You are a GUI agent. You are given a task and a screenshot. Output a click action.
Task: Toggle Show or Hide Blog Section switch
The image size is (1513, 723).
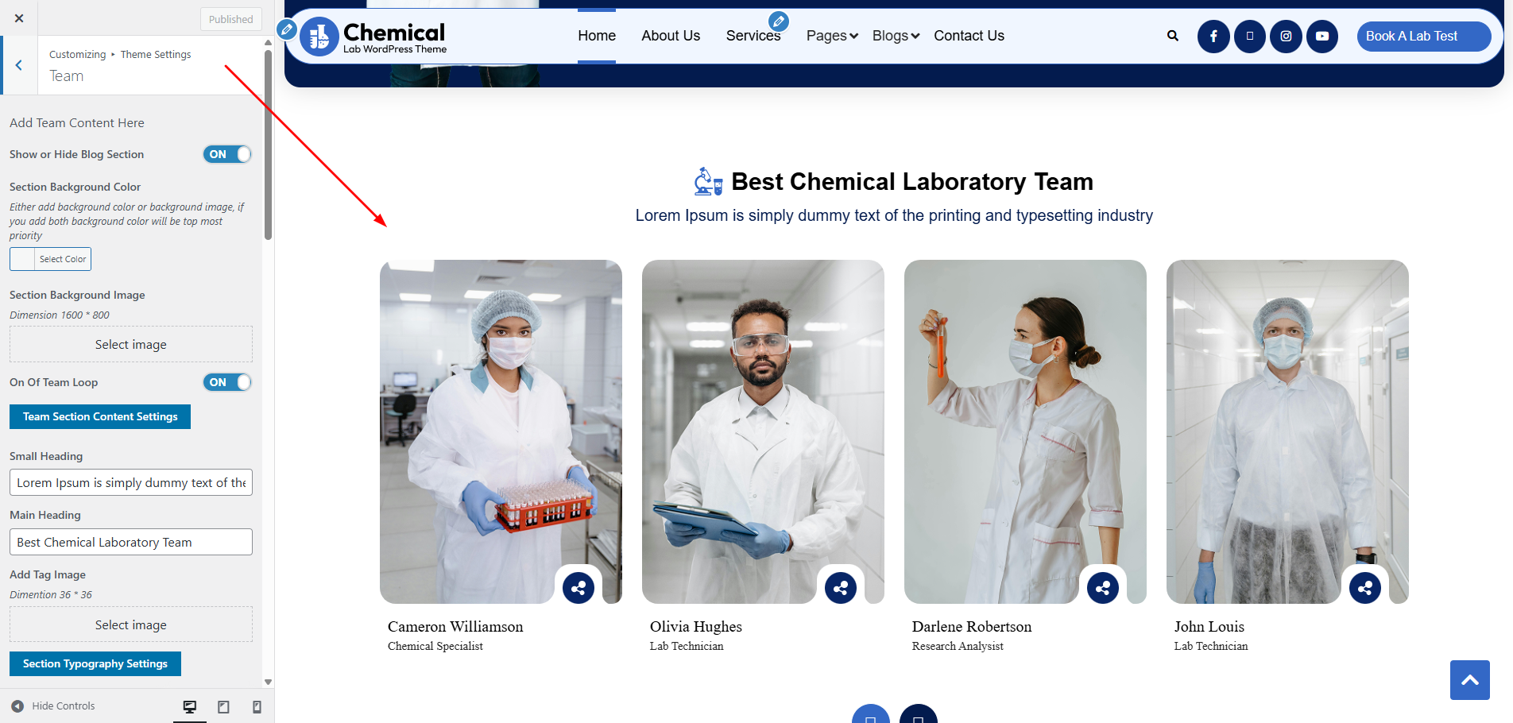click(227, 154)
